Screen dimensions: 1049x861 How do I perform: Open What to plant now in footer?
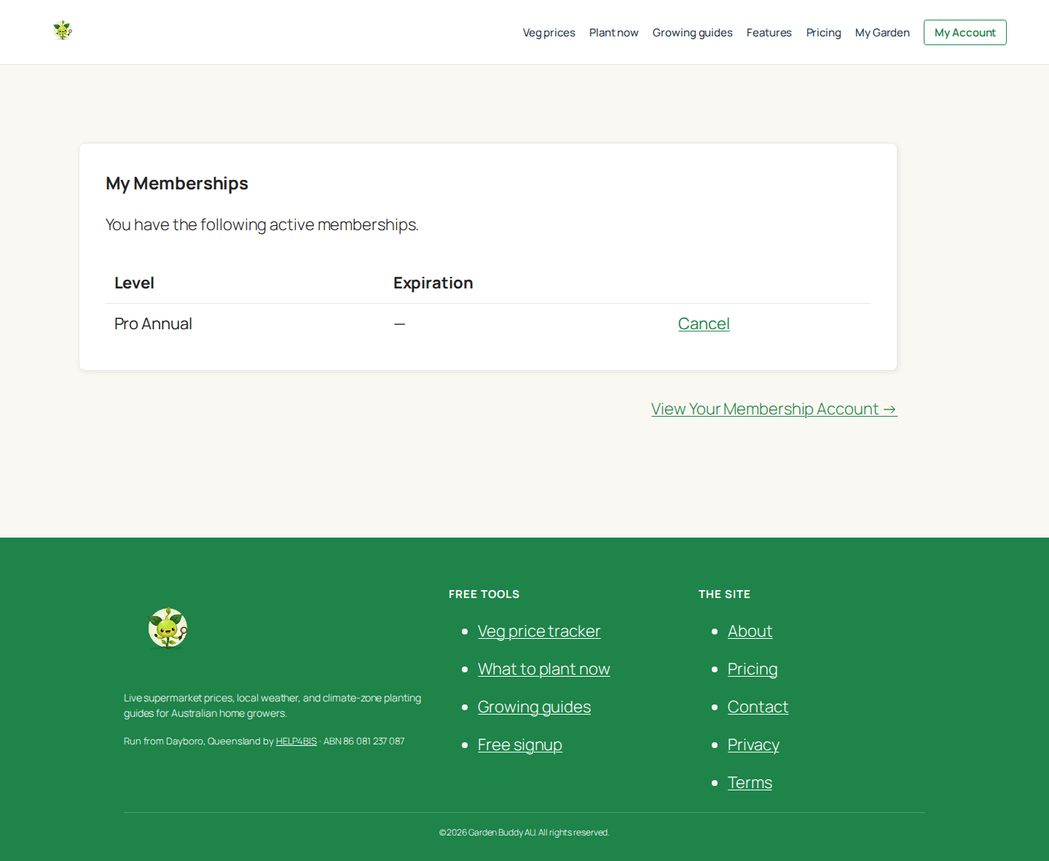(x=543, y=669)
